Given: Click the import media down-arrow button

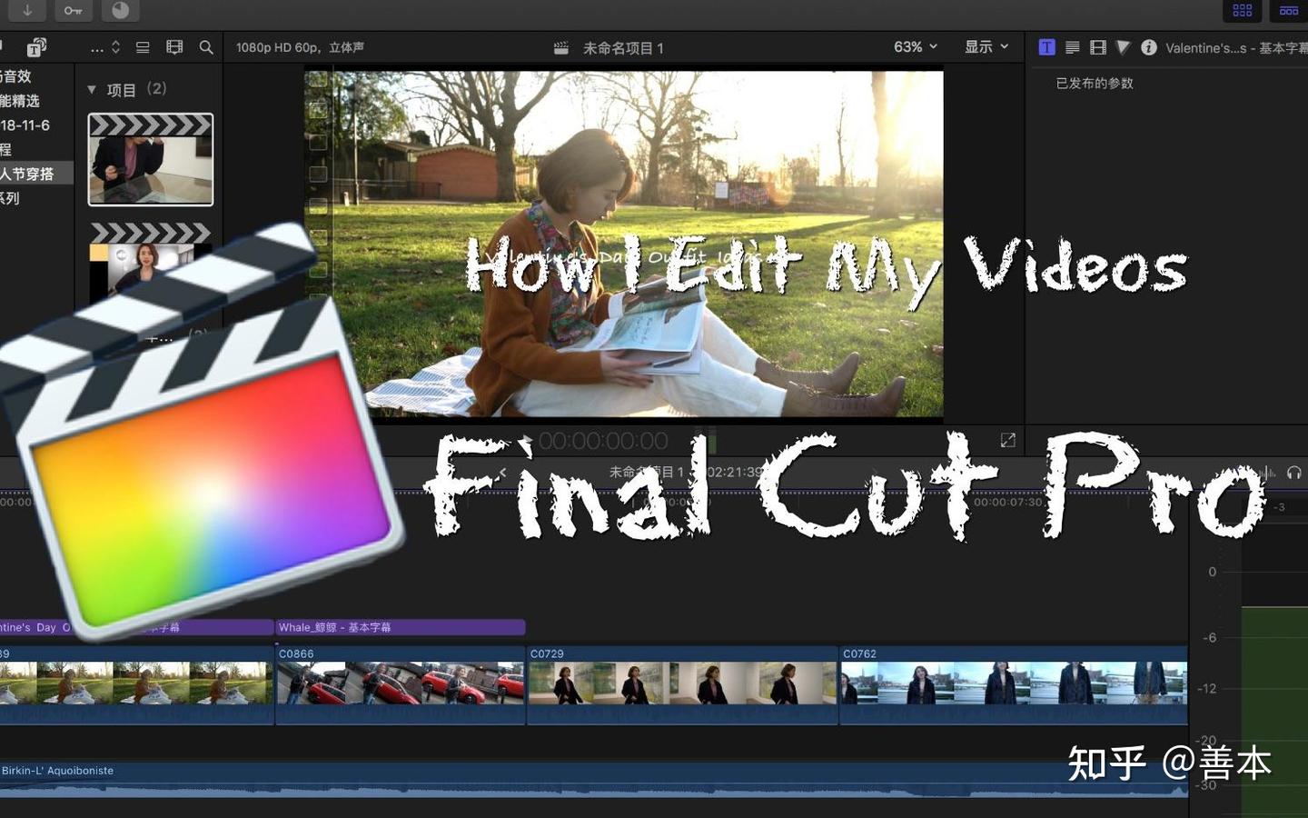Looking at the screenshot, I should [x=27, y=11].
